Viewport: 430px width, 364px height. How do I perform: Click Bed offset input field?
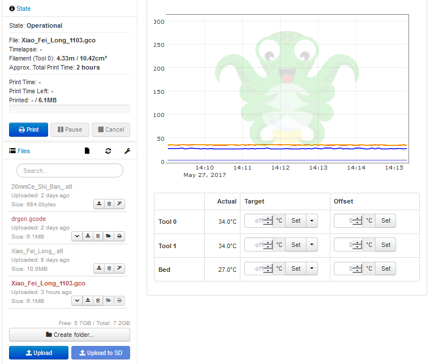click(x=348, y=268)
